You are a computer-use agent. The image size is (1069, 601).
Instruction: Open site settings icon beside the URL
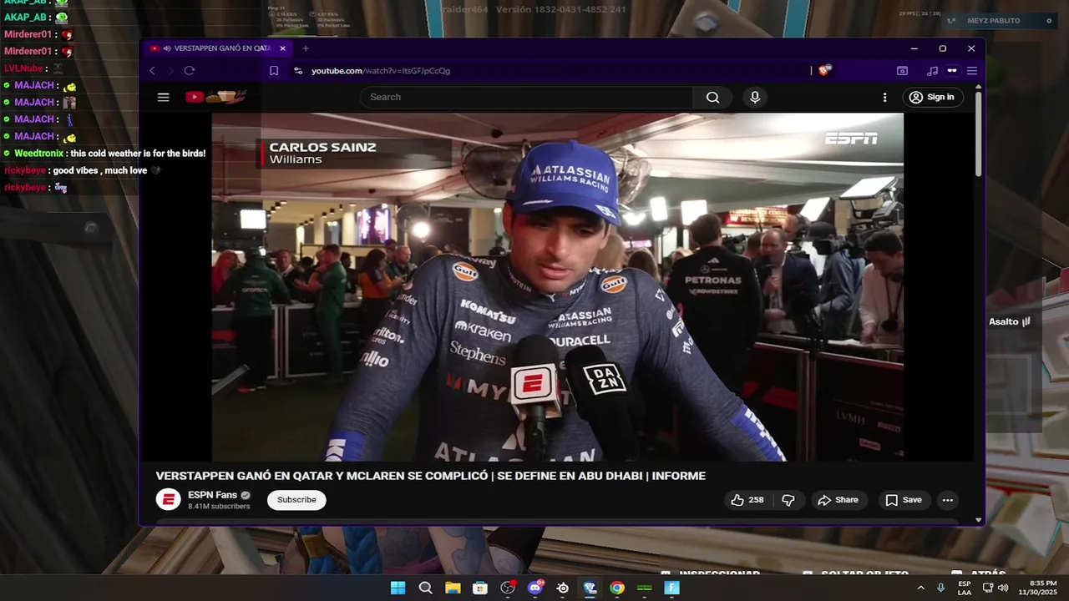click(x=298, y=71)
